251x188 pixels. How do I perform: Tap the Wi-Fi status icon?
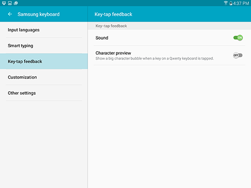click(x=226, y=3)
